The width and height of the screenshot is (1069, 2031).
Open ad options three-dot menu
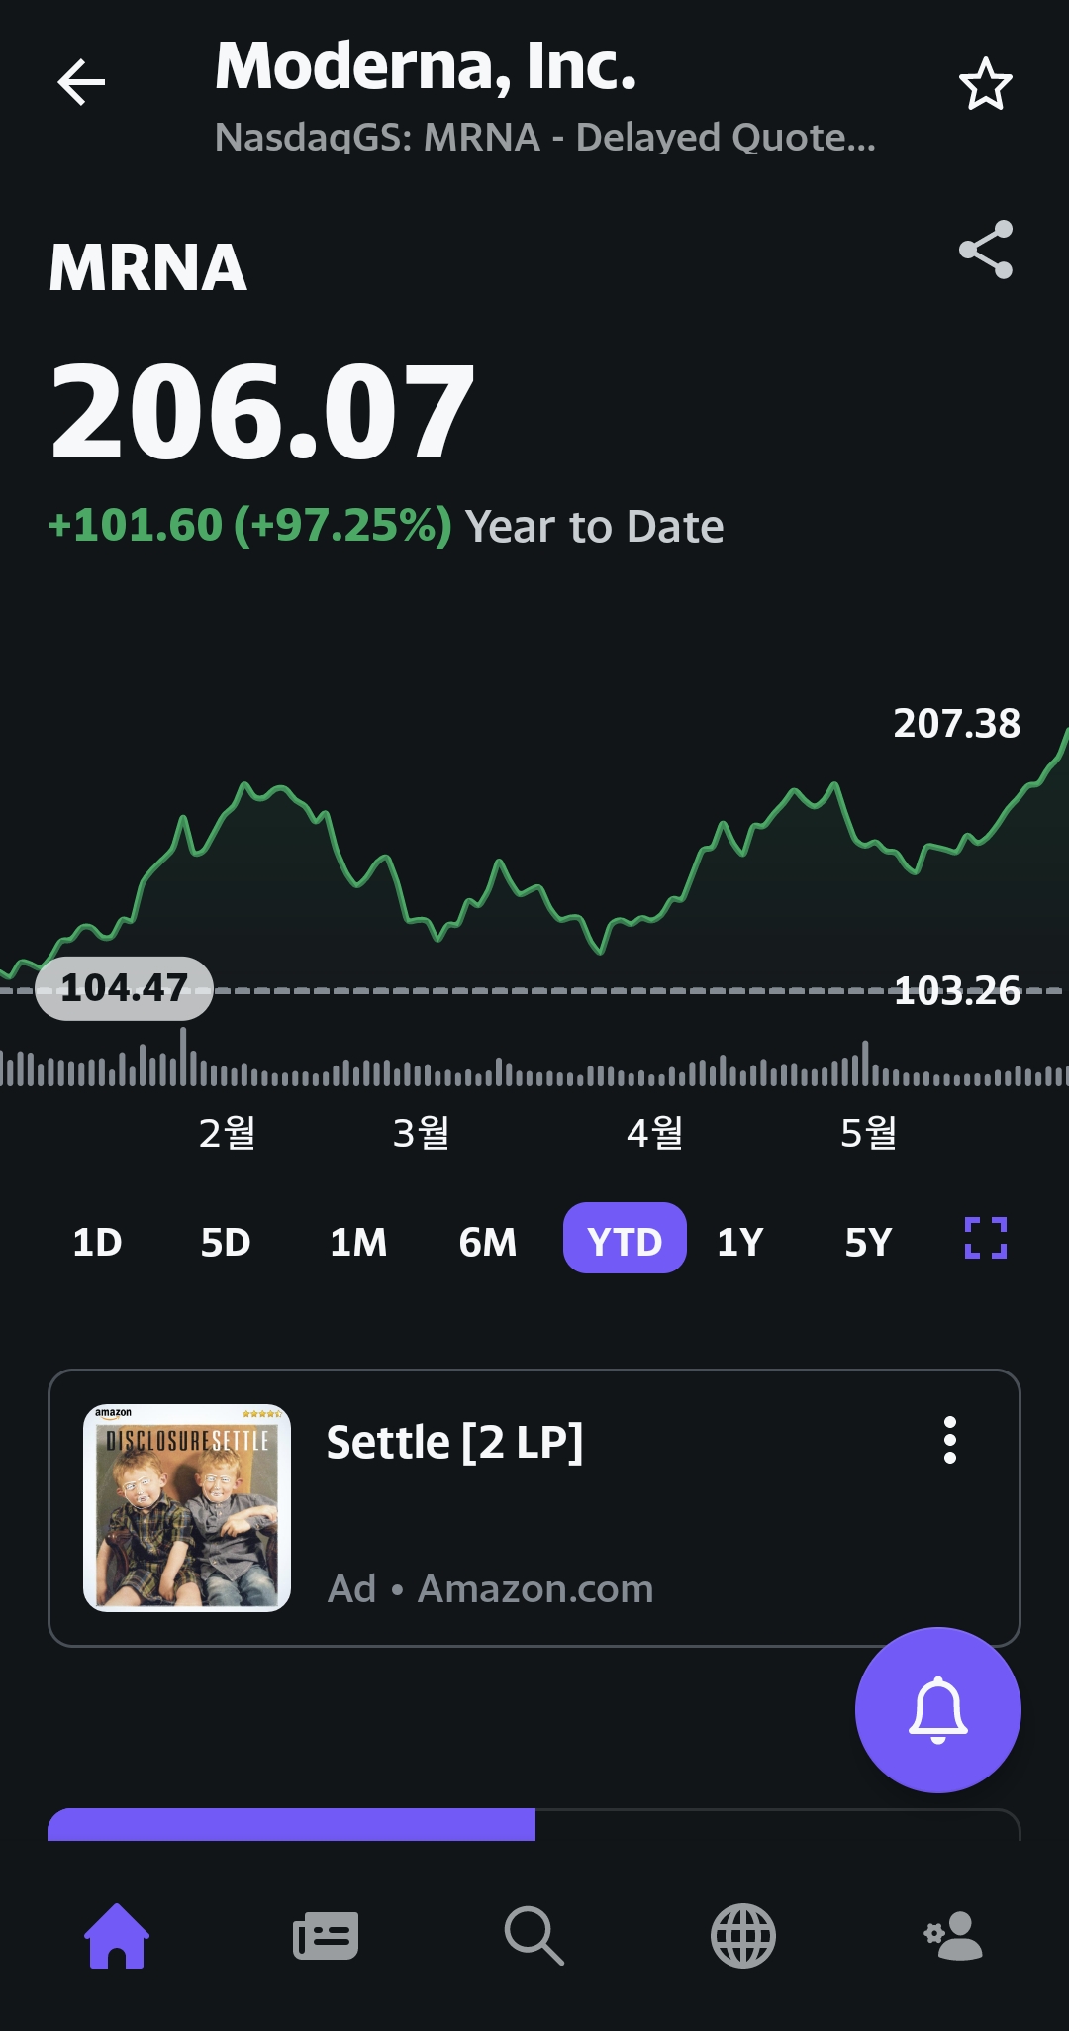point(950,1440)
